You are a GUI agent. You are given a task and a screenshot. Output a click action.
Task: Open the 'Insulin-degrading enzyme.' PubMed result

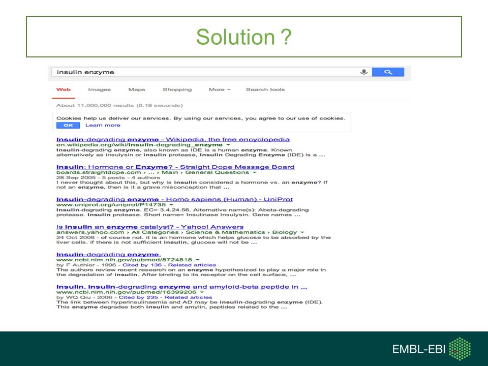(x=109, y=255)
